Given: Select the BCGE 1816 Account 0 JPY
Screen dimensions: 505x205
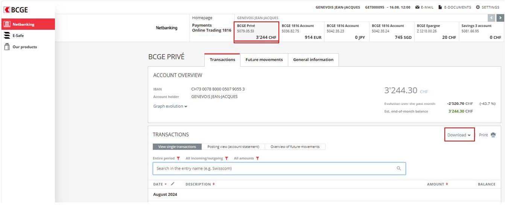Looking at the screenshot, I should click(346, 32).
